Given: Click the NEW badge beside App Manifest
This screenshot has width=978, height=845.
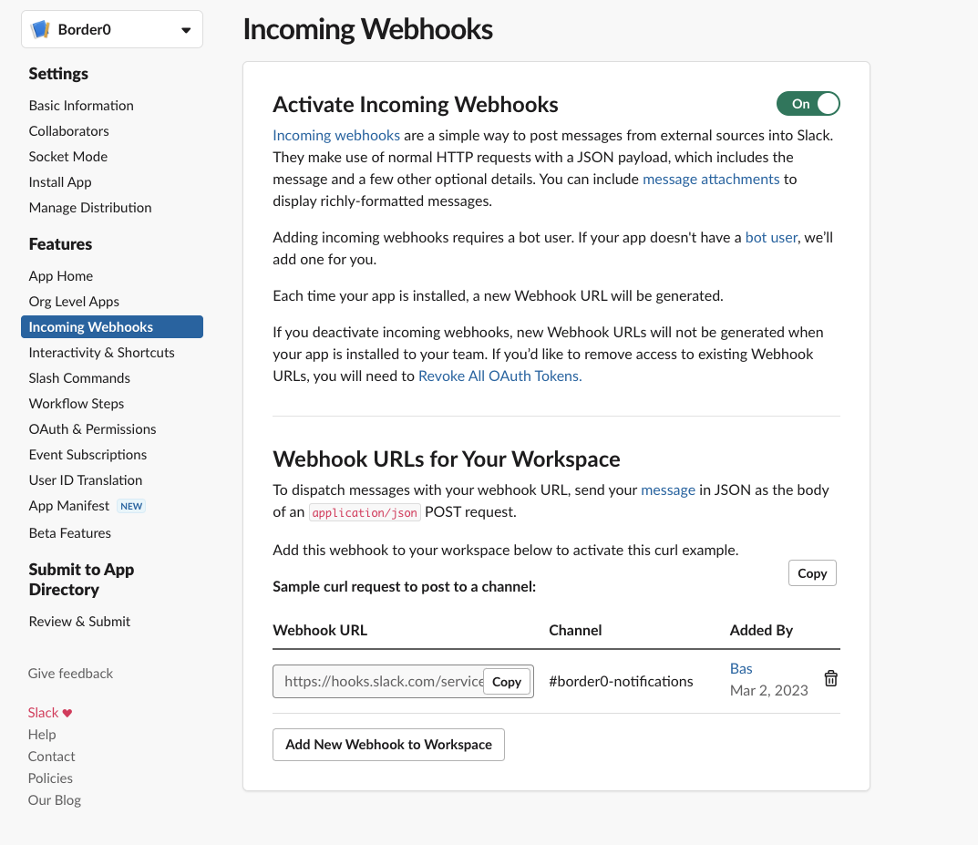Looking at the screenshot, I should [131, 507].
